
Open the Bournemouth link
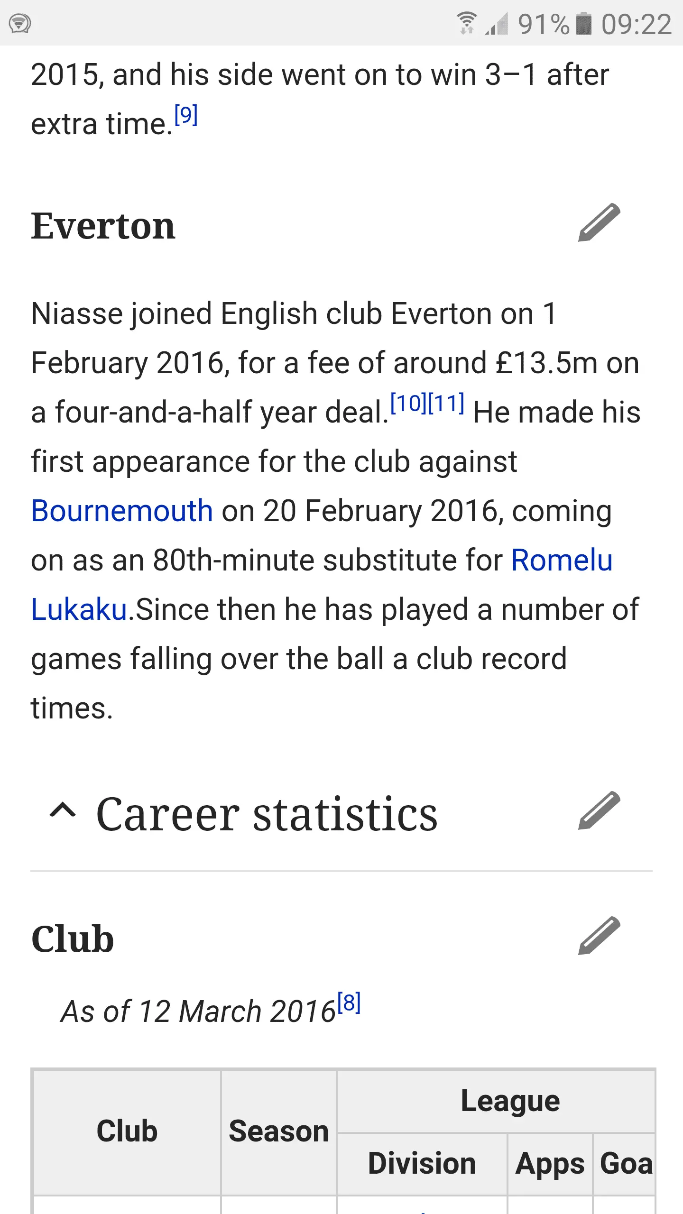pyautogui.click(x=122, y=511)
